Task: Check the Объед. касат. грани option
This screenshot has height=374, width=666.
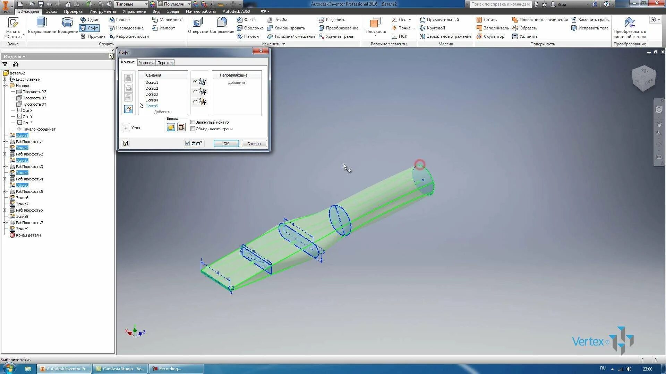Action: 193,129
